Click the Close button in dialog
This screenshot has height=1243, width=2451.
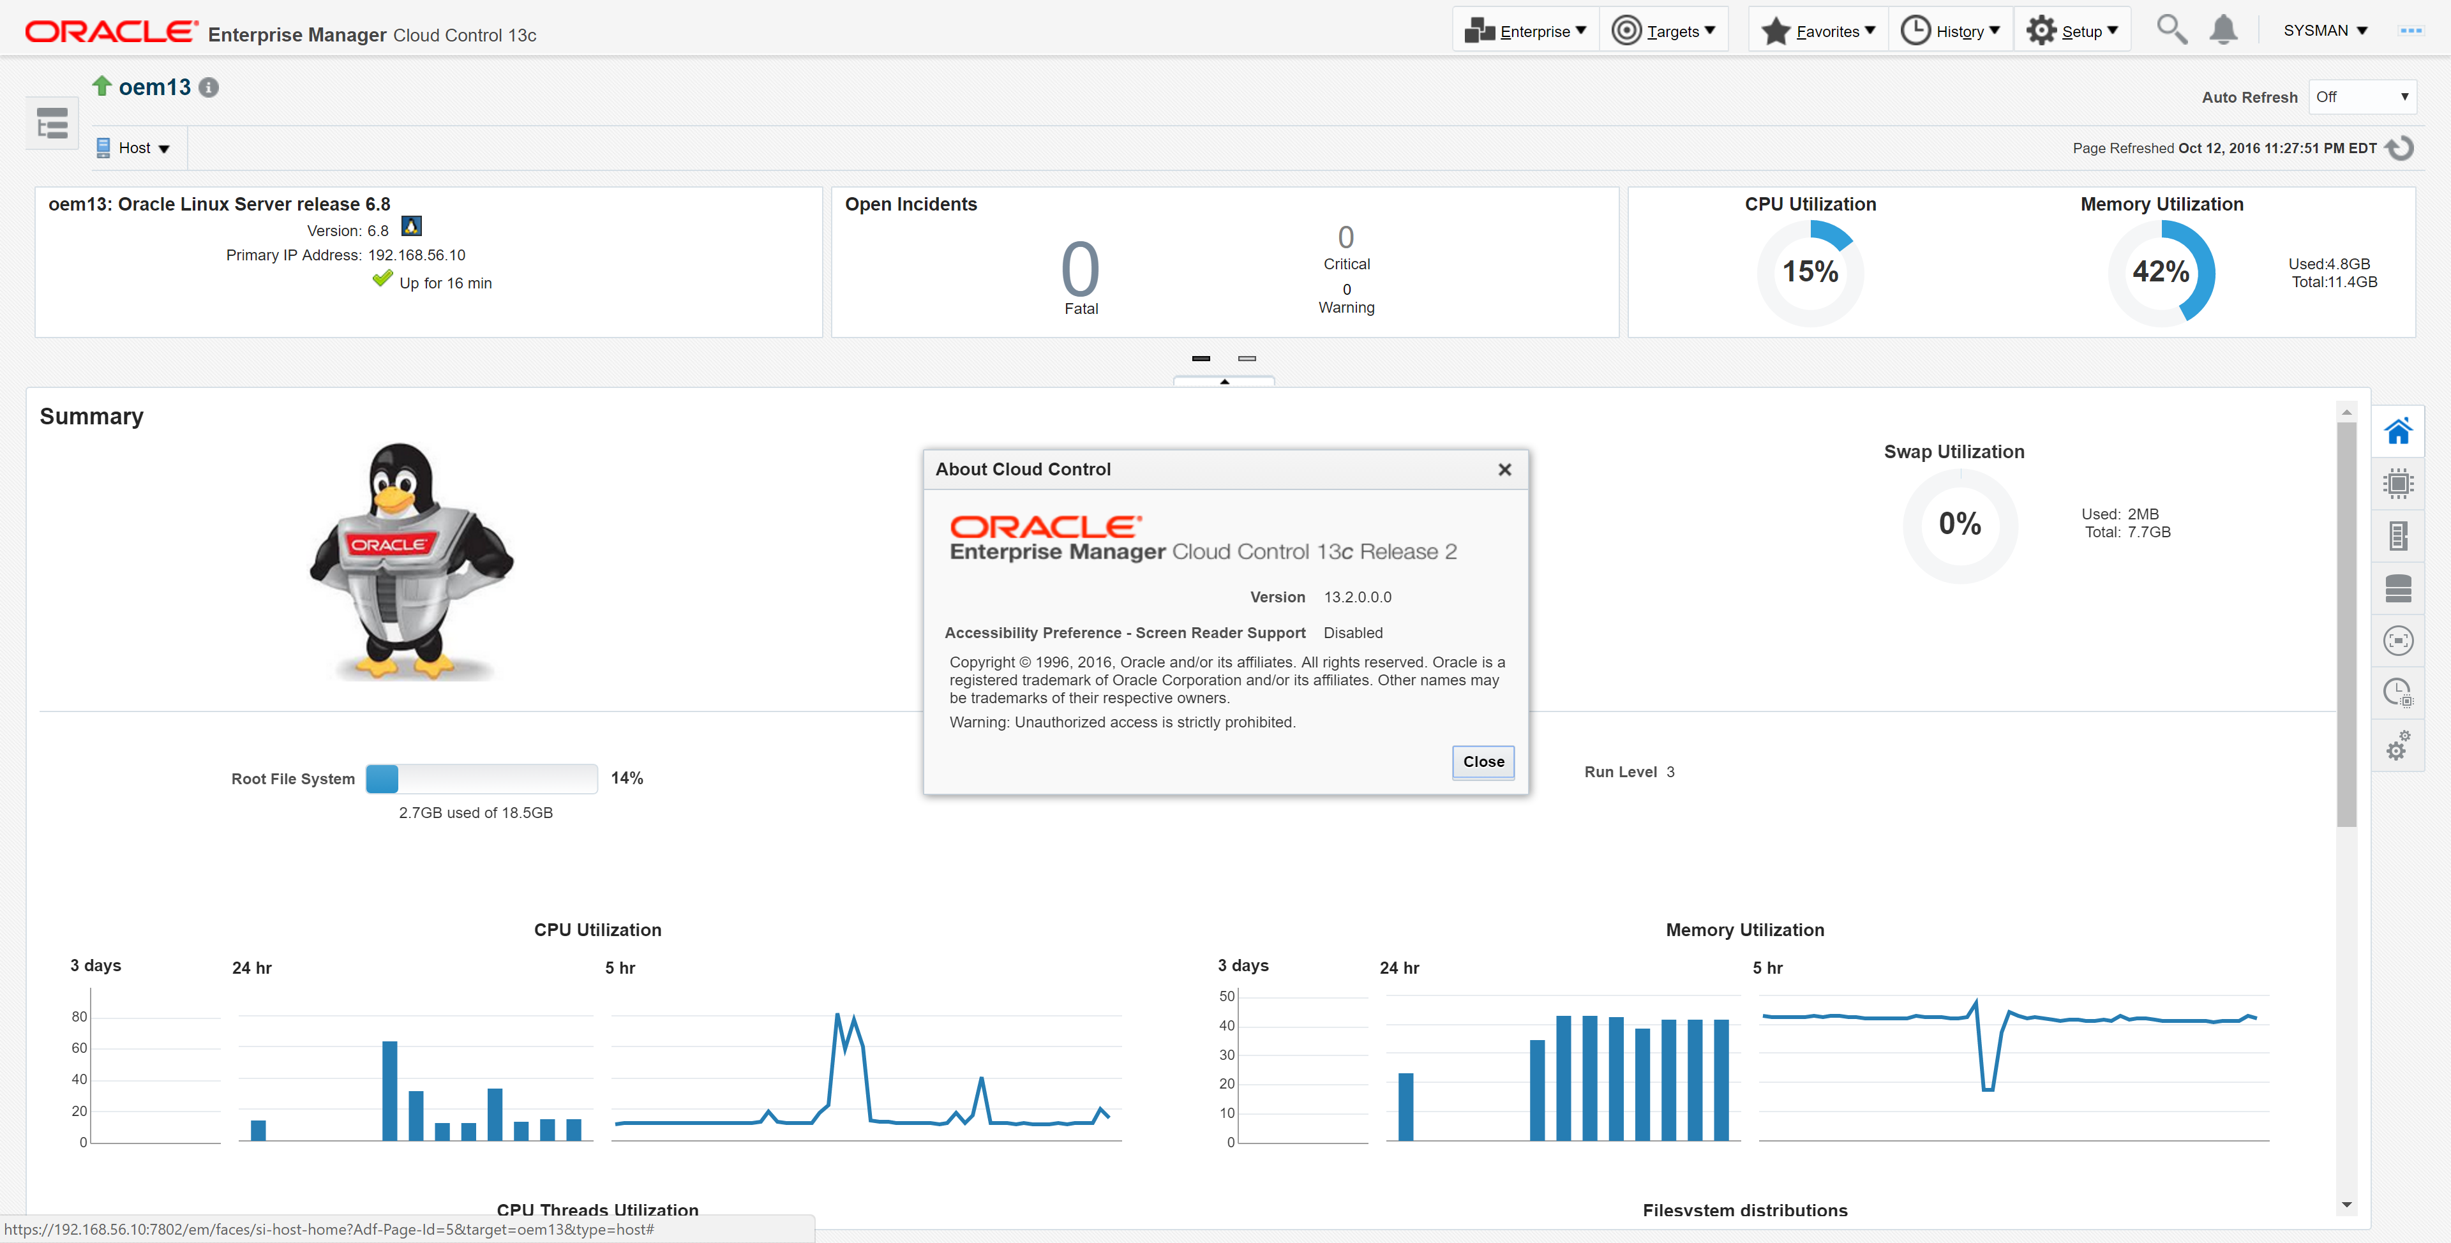coord(1483,762)
